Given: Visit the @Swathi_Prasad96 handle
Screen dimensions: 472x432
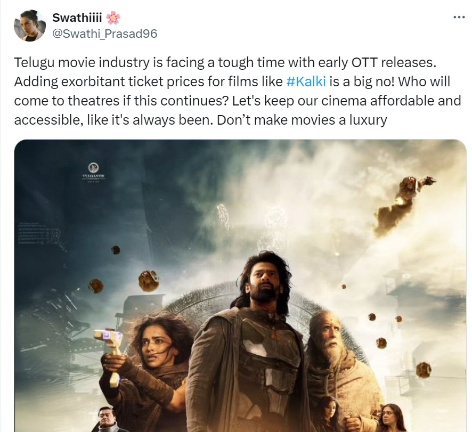Looking at the screenshot, I should [105, 34].
